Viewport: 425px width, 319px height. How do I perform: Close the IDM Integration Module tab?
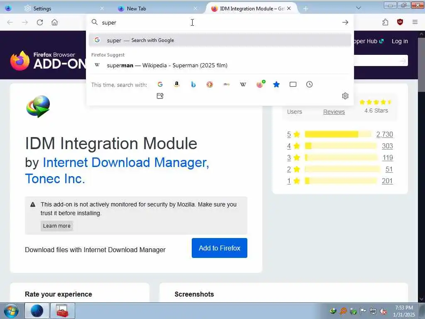tap(289, 8)
